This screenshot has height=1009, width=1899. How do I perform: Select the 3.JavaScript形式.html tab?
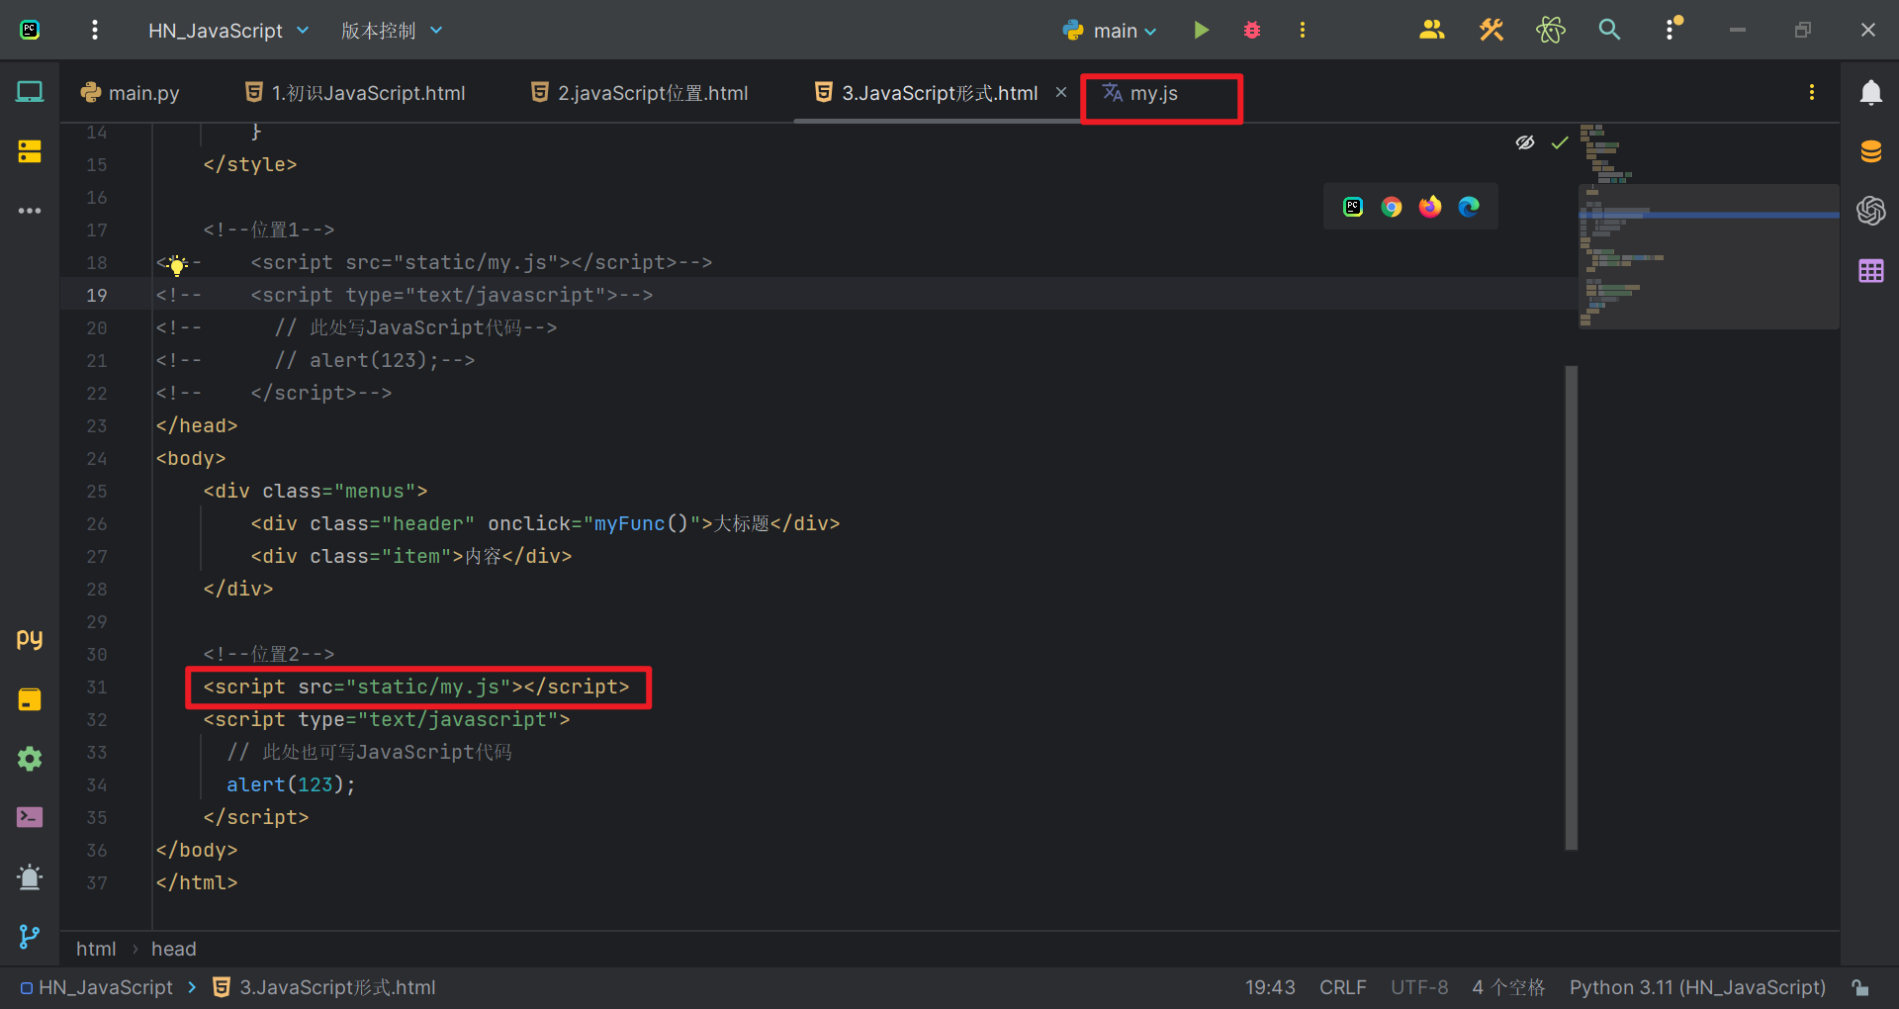point(926,93)
